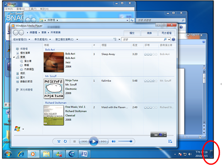Switch to the Burn tab (燒錄)

coord(149,33)
